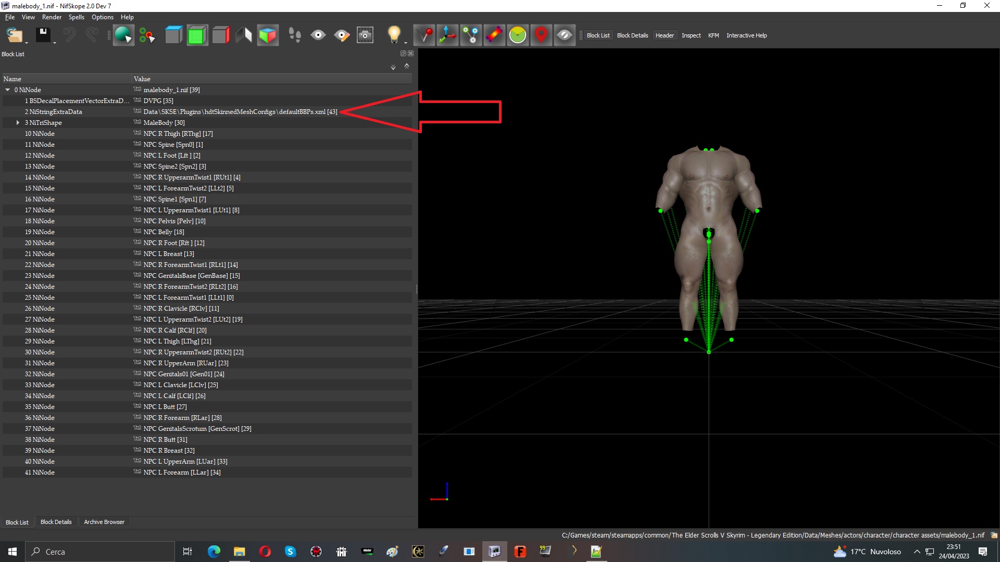Image resolution: width=1000 pixels, height=562 pixels.
Task: Open Windows Start menu
Action: coord(12,552)
